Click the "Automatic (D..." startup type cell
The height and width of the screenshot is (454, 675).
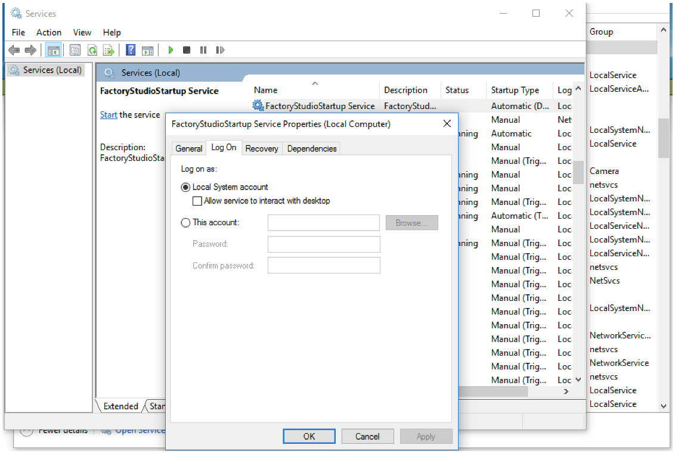click(x=520, y=106)
